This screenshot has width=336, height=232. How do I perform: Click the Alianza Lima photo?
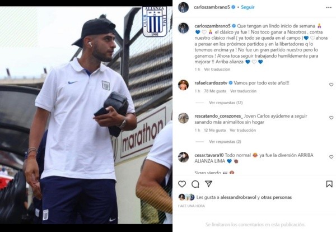coord(86,115)
